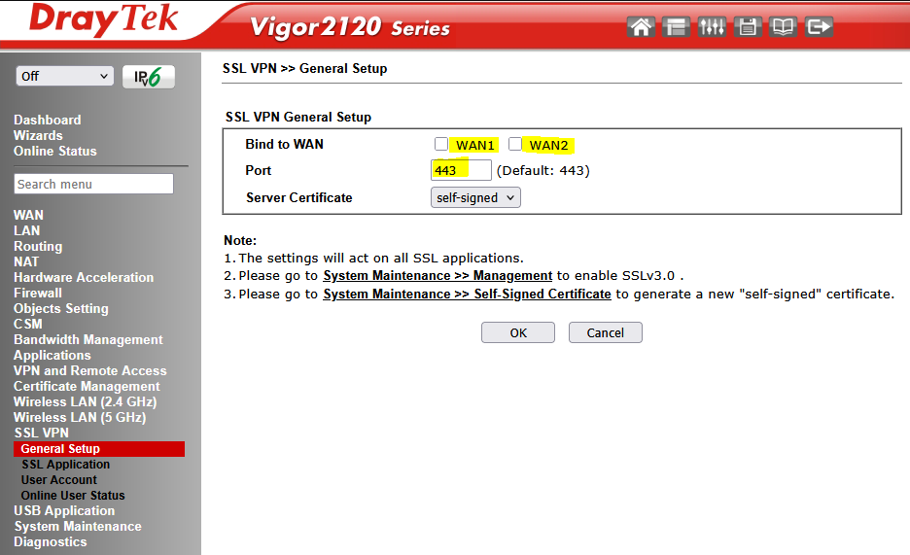
Task: Open the LAN menu
Action: click(26, 230)
